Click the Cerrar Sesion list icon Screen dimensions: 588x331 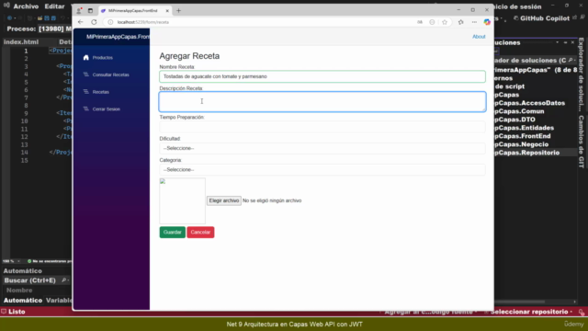pos(85,108)
